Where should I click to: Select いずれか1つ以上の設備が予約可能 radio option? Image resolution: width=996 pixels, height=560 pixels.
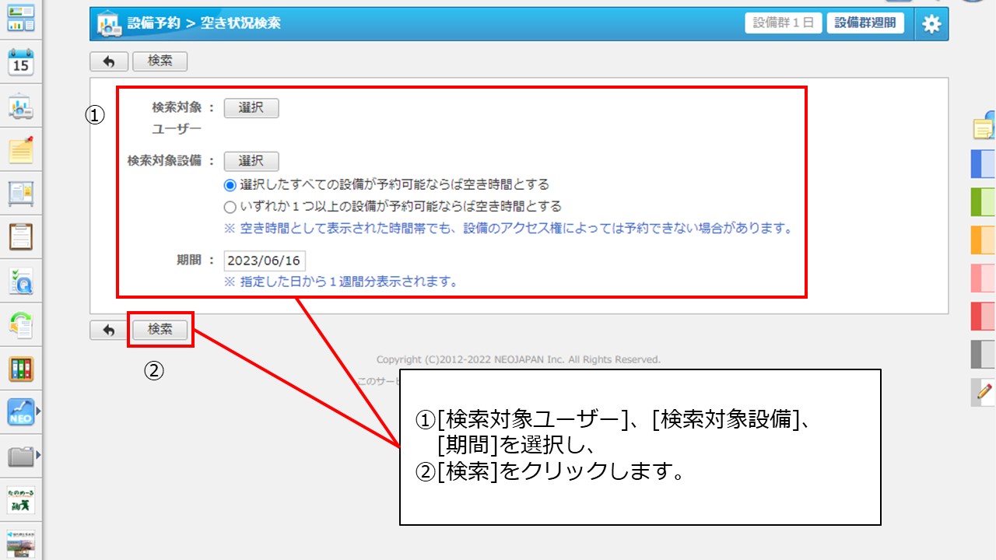[230, 207]
